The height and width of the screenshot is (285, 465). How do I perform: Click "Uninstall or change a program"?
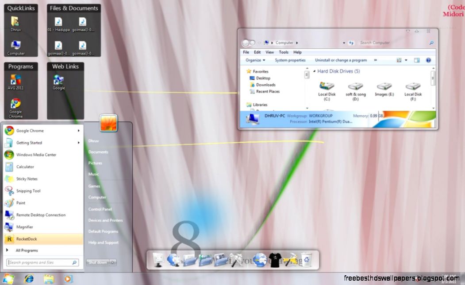point(341,59)
